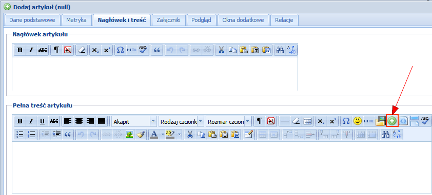Paste as plain text in full content editor
This screenshot has width=432, height=195.
(223, 134)
